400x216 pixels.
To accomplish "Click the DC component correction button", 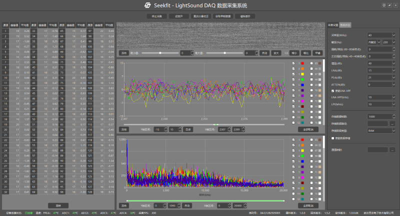I will coord(201,16).
